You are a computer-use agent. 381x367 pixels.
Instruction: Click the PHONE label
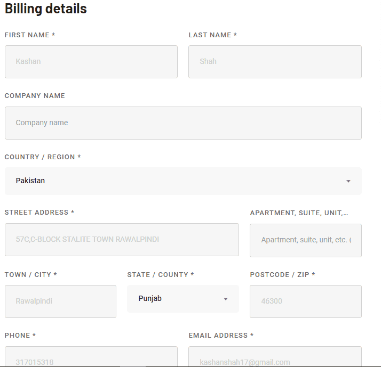(20, 335)
